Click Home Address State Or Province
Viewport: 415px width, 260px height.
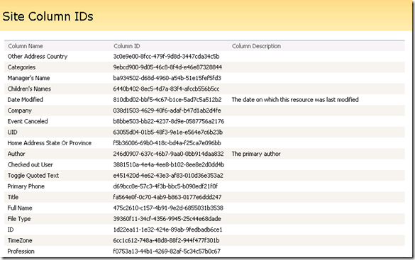click(x=50, y=143)
